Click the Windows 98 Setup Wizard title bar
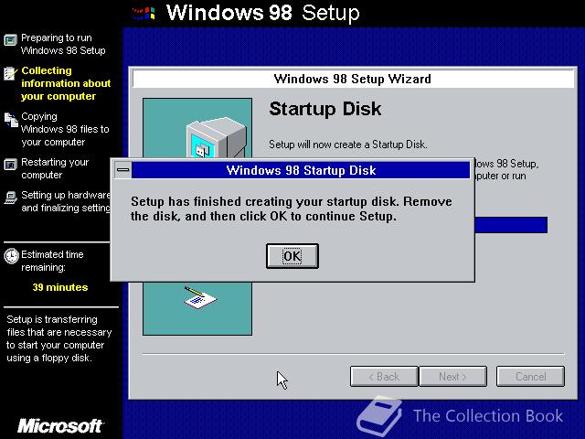Image resolution: width=585 pixels, height=439 pixels. 353,79
